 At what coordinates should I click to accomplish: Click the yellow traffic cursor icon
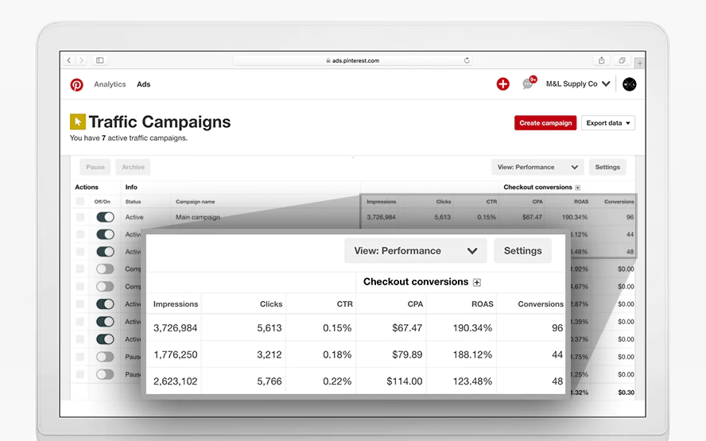(77, 122)
